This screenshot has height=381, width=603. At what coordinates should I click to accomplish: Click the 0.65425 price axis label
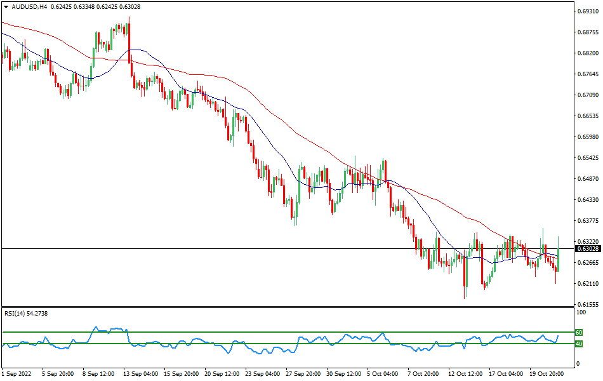tap(588, 158)
